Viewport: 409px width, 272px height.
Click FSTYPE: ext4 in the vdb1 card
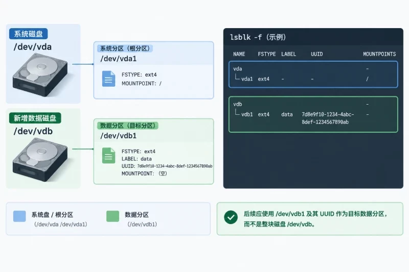tap(139, 152)
